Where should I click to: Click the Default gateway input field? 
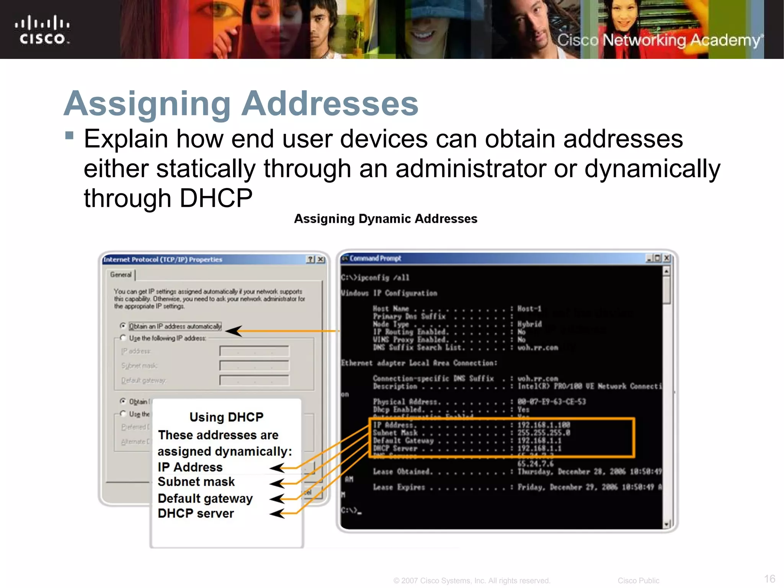(254, 380)
